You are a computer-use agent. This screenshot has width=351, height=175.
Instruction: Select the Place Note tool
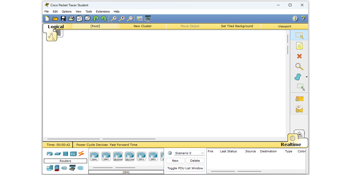pos(299,46)
